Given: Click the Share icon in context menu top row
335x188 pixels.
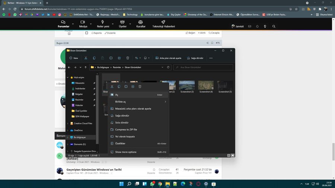Looking at the screenshot, I should [133, 86].
